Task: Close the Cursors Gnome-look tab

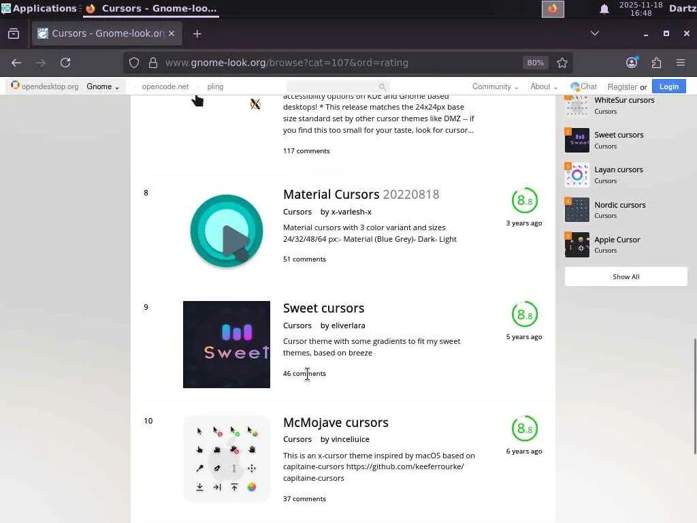Action: coord(172,33)
